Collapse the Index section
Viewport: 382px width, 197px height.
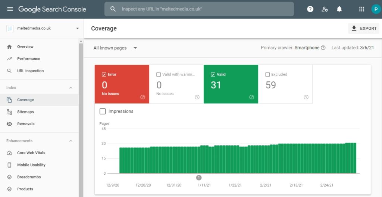(71, 88)
